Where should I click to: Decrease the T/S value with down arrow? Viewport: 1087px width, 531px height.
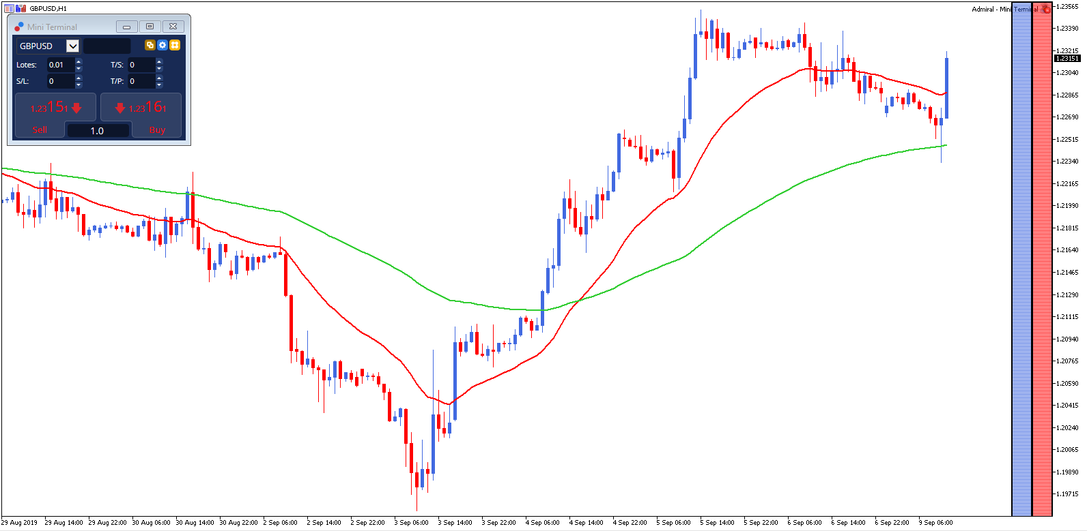click(159, 68)
